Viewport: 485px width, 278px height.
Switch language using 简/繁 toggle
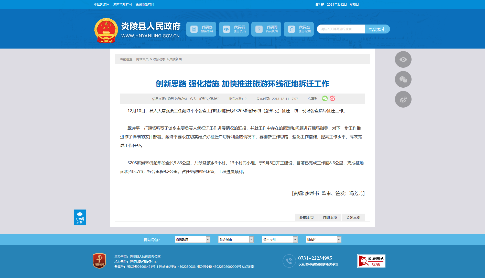point(319,5)
